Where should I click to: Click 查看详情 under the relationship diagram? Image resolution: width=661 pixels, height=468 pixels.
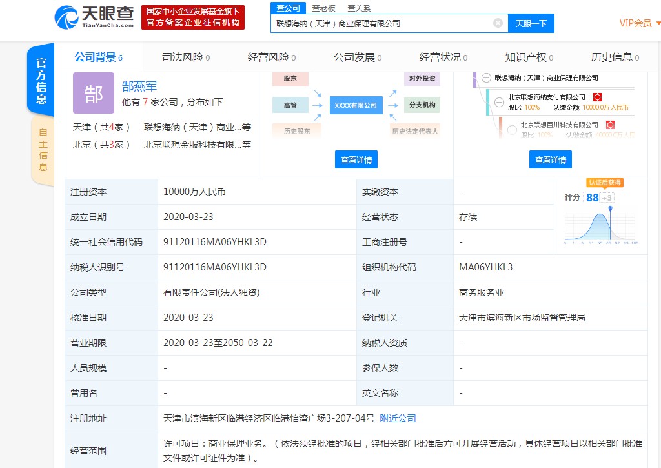pos(356,159)
